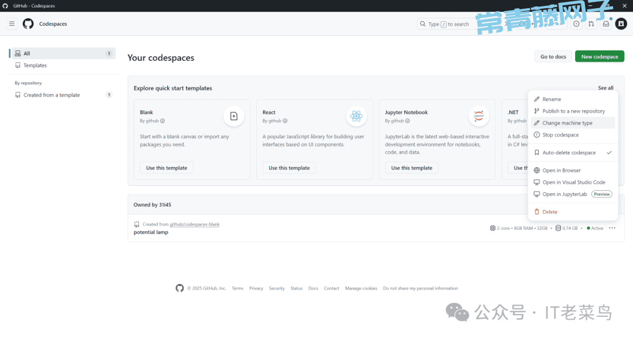Open the Contact footer link

(331, 288)
